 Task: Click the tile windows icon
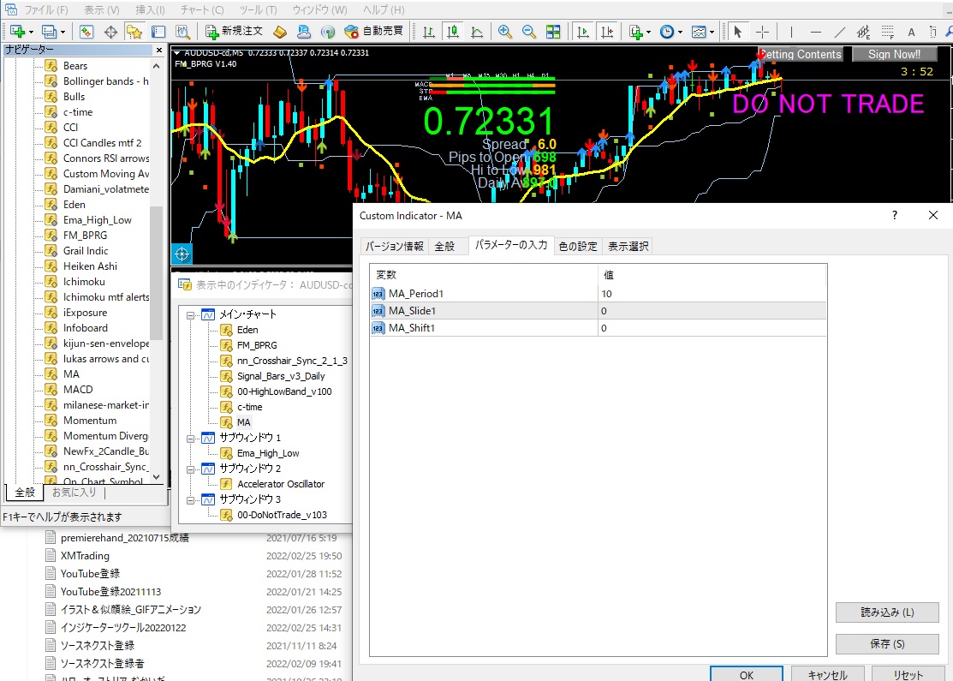[x=553, y=32]
